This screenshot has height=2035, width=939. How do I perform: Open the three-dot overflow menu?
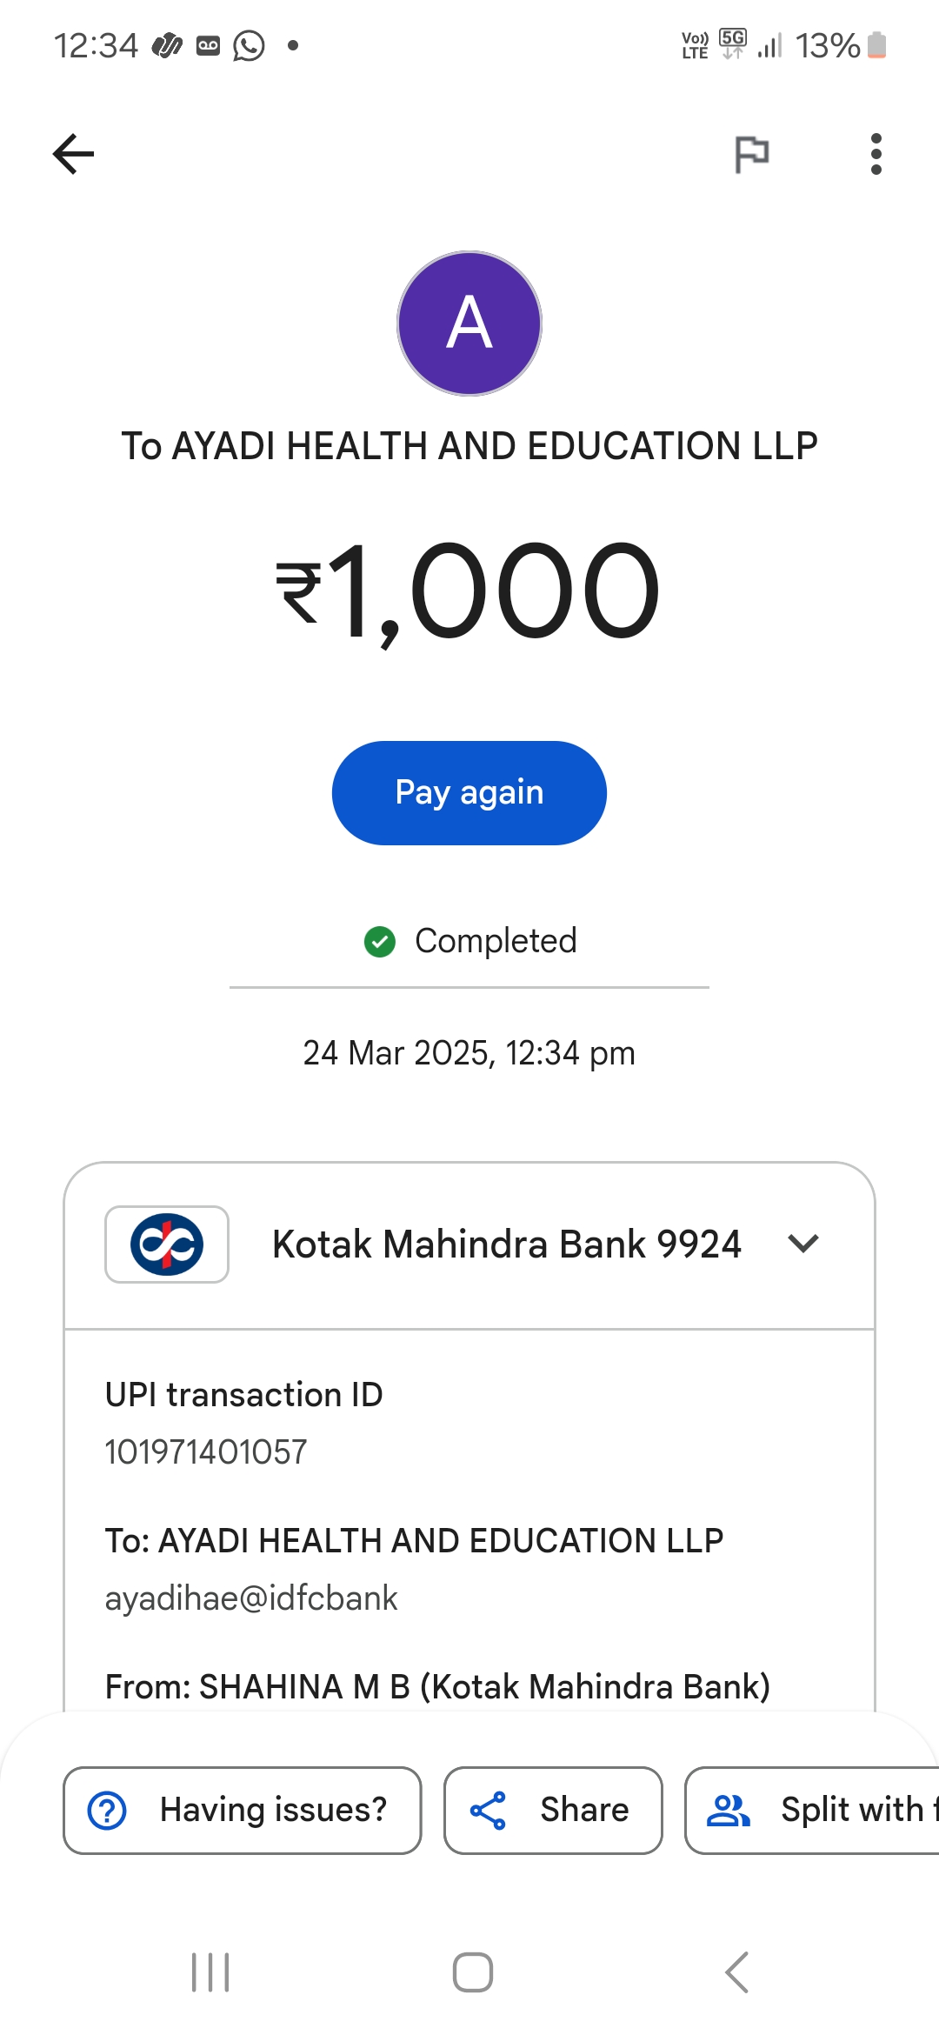[x=876, y=155]
